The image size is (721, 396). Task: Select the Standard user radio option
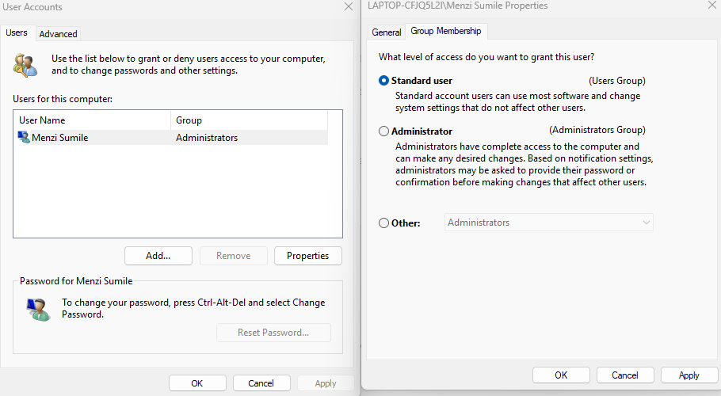(383, 81)
